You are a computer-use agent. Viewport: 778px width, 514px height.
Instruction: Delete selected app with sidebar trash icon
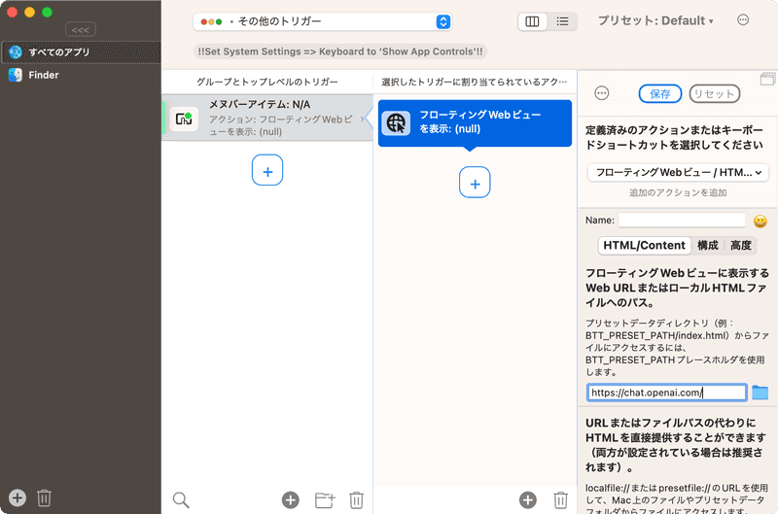click(44, 497)
